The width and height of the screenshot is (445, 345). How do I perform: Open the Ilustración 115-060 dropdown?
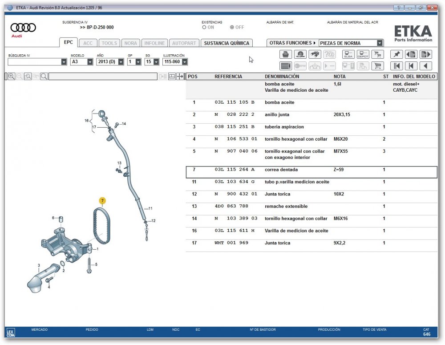(185, 61)
